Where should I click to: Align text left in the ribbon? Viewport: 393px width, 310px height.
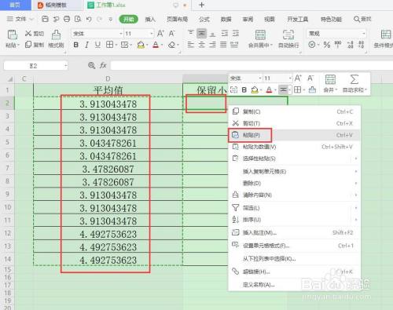[191, 45]
